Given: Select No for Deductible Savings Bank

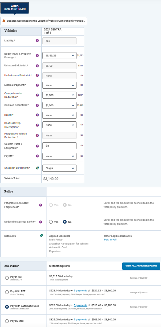Looking at the screenshot, I should pyautogui.click(x=65, y=222).
